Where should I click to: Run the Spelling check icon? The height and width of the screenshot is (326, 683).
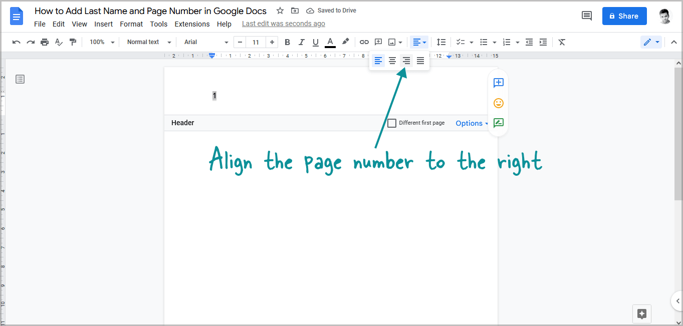tap(59, 42)
